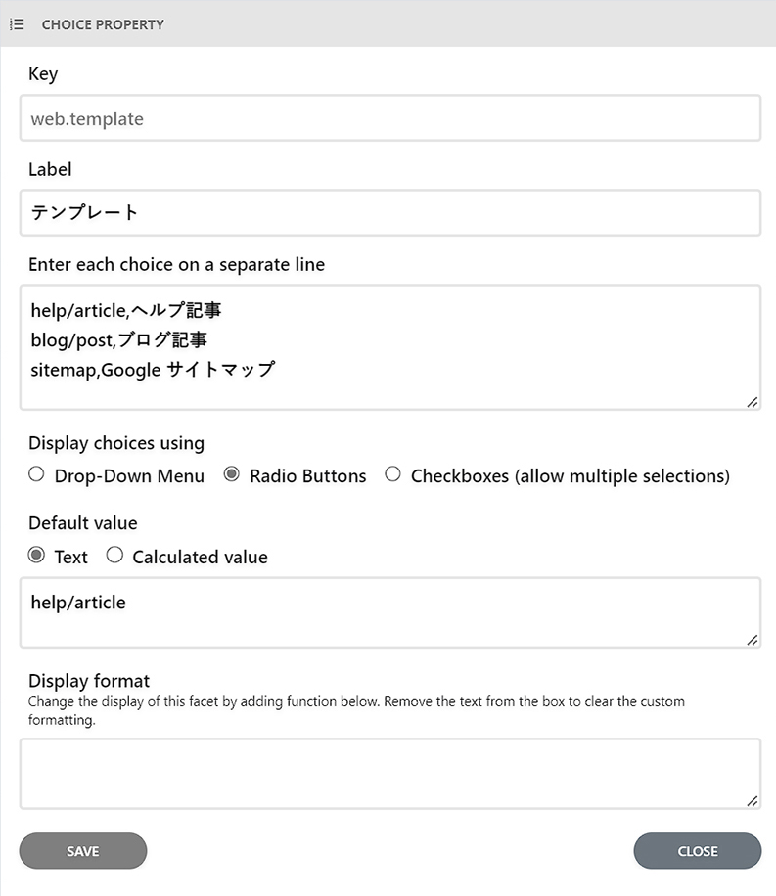The height and width of the screenshot is (896, 776).
Task: Switch default to Calculated value
Action: pyautogui.click(x=114, y=555)
